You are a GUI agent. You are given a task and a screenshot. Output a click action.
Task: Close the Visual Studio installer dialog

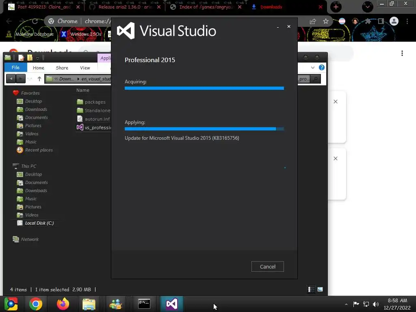click(289, 26)
